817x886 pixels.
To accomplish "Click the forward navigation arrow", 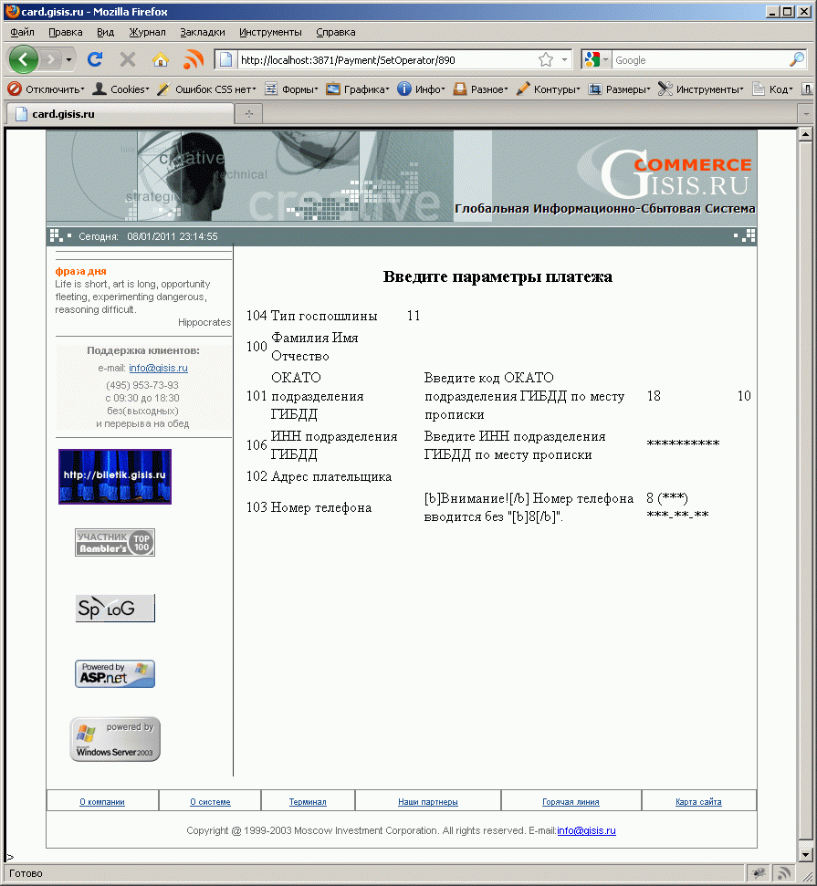I will tap(51, 59).
